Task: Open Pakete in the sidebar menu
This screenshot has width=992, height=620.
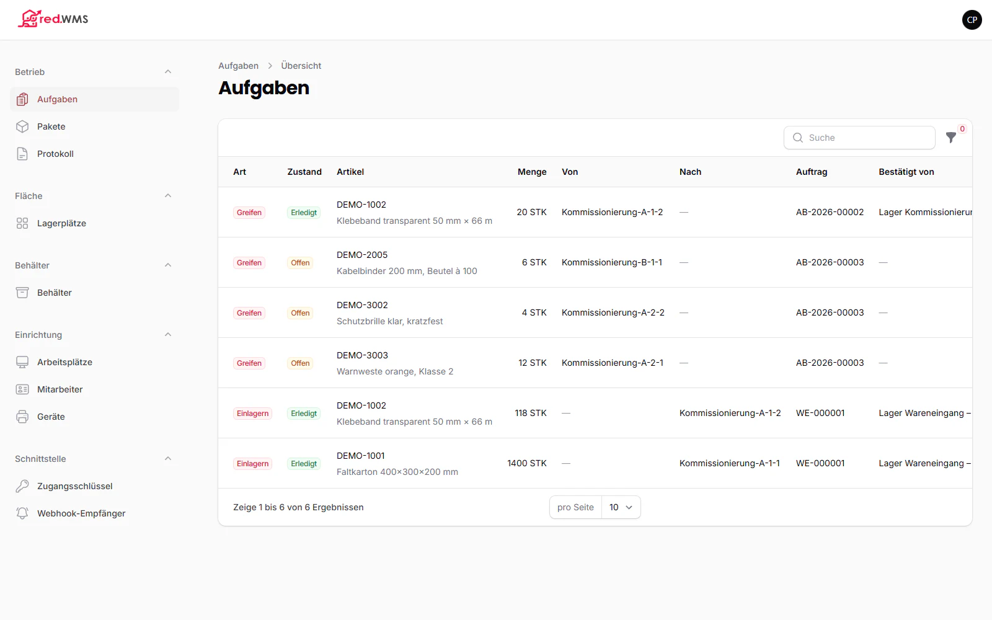Action: [x=94, y=126]
